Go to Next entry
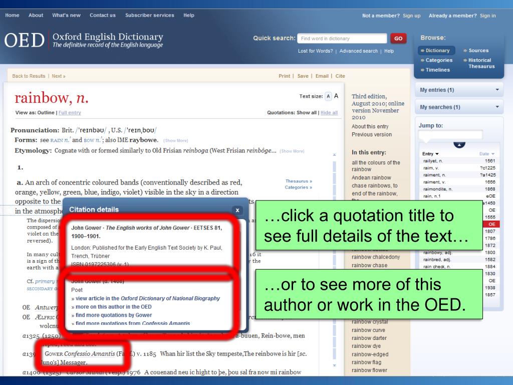The height and width of the screenshot is (385, 513). (59, 76)
